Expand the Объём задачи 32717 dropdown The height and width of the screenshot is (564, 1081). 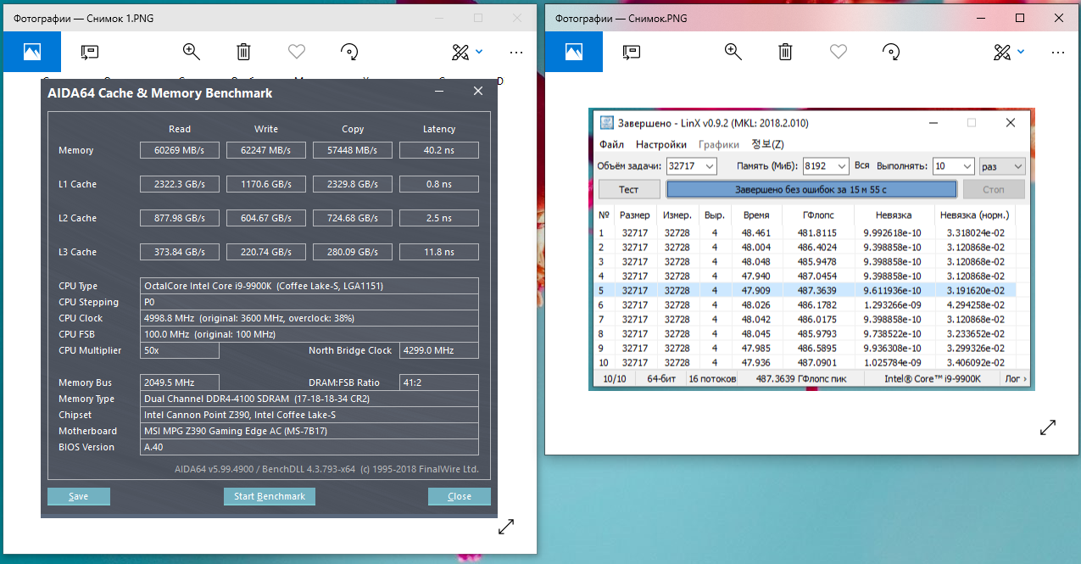pos(710,166)
